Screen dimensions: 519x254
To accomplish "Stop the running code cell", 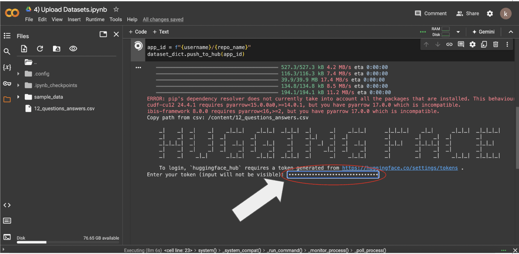I will coord(138,46).
